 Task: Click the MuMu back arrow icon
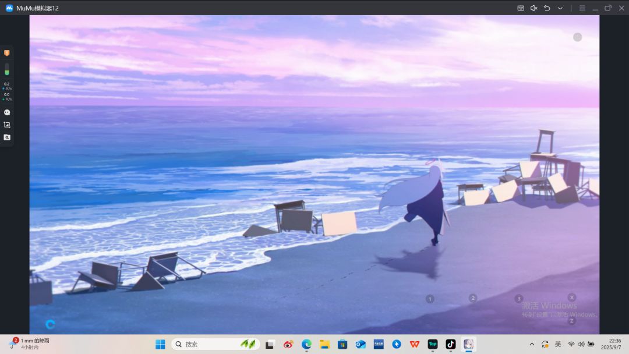pyautogui.click(x=547, y=8)
